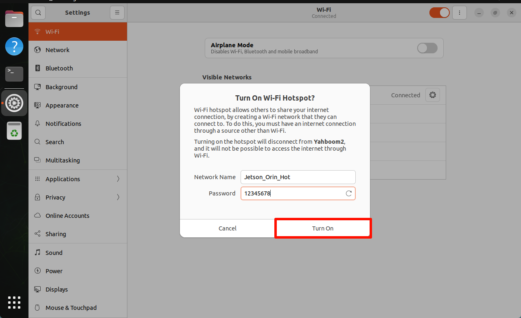Image resolution: width=521 pixels, height=318 pixels.
Task: Open Sound settings
Action: coord(78,252)
